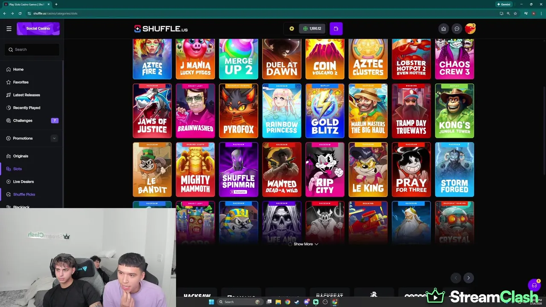Open the Le King slot
Screen dimensions: 546x307
click(x=368, y=170)
